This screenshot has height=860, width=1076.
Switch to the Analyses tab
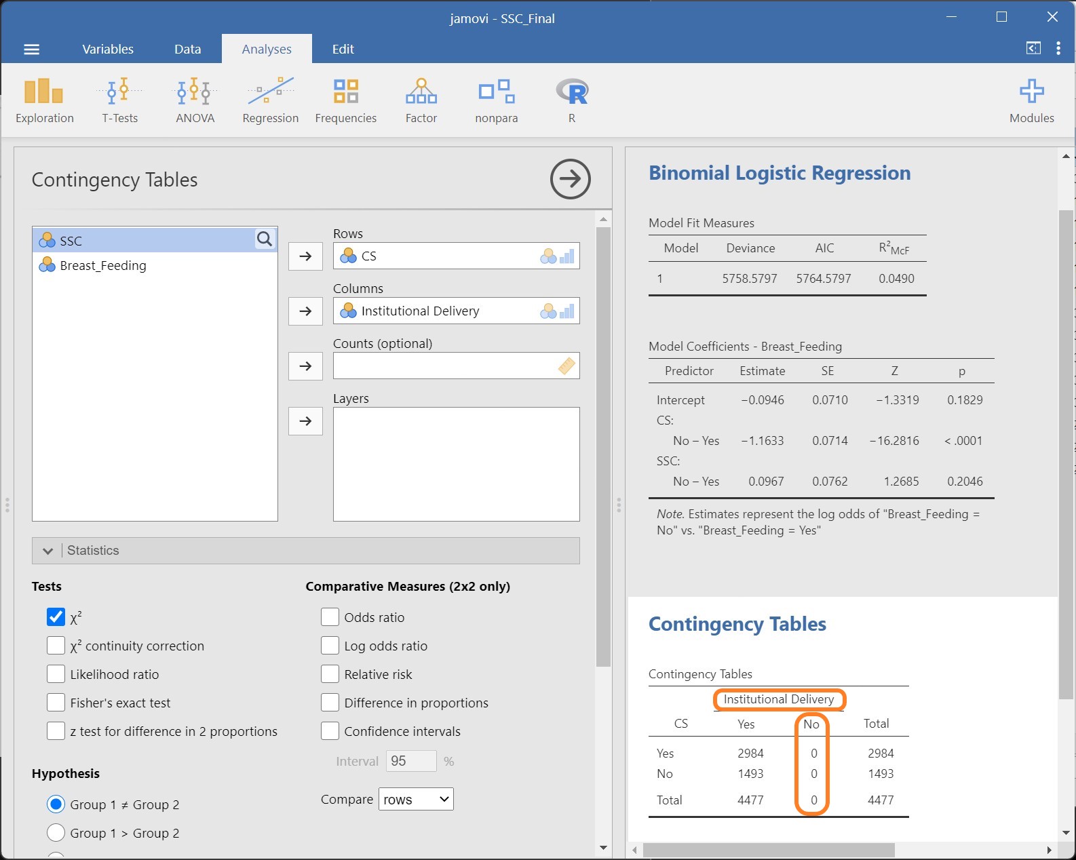coord(267,49)
